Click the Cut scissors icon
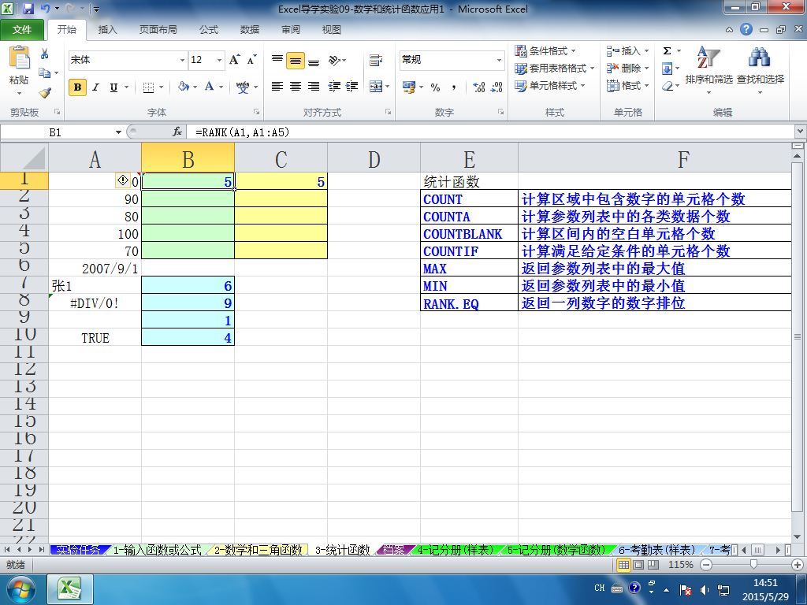The height and width of the screenshot is (605, 807). [x=44, y=54]
